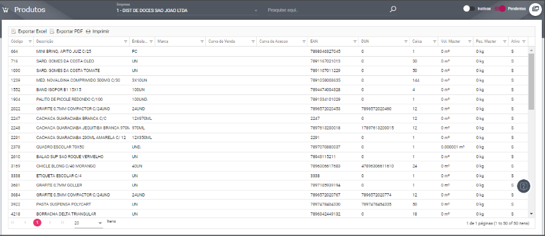Open the floating help question icon

tap(524, 186)
